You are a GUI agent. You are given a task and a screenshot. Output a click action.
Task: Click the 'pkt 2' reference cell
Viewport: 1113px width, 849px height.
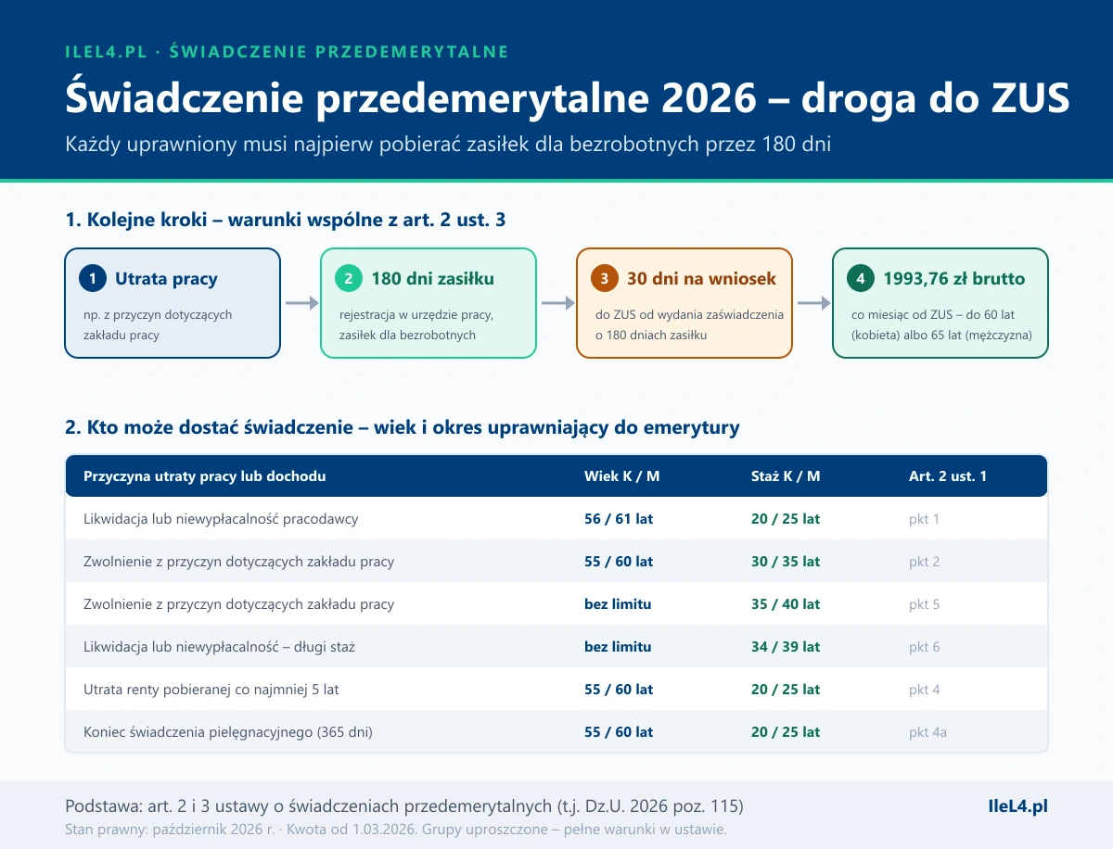(x=924, y=562)
